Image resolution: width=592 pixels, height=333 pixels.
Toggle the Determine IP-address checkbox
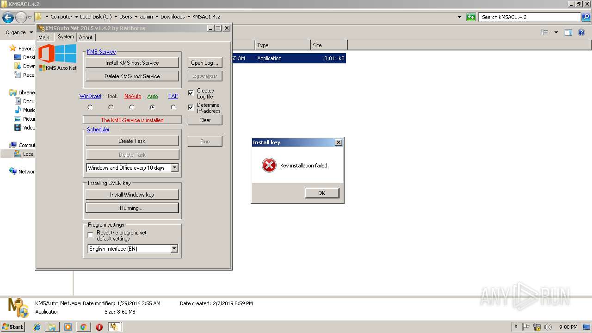pyautogui.click(x=191, y=107)
